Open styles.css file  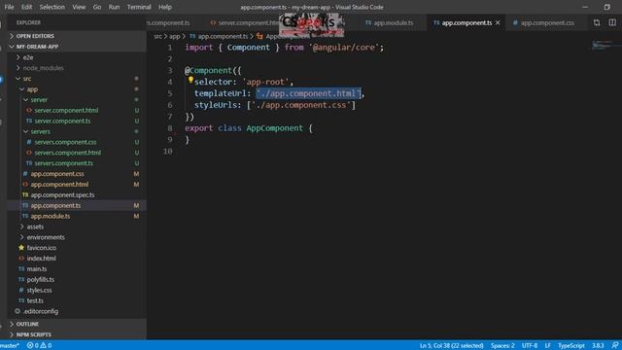point(77,290)
